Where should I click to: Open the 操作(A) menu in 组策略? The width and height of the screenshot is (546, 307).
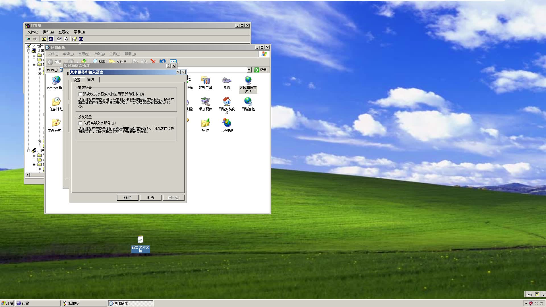[48, 32]
